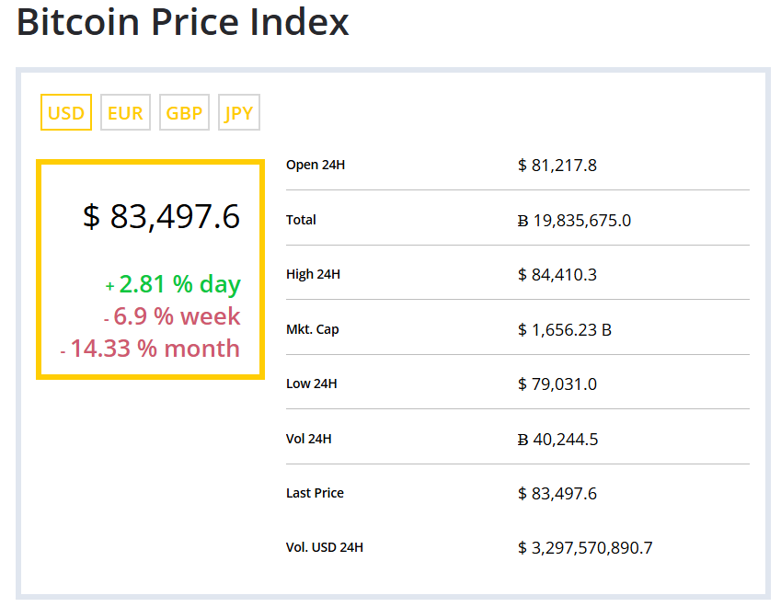This screenshot has height=607, width=781.
Task: Switch to the JPY currency tab
Action: pos(239,112)
